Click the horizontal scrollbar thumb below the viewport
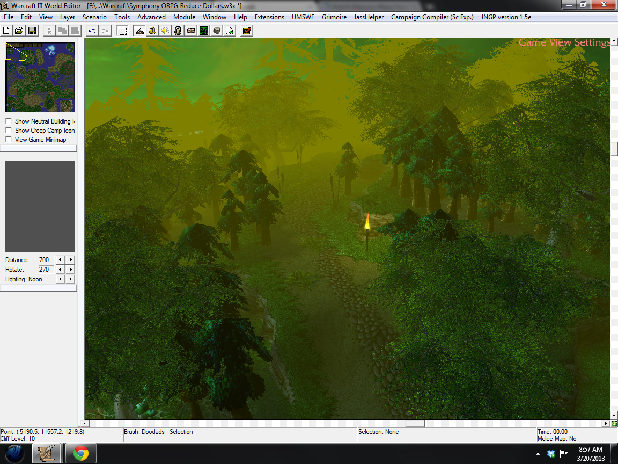Image resolution: width=618 pixels, height=464 pixels. (x=415, y=423)
